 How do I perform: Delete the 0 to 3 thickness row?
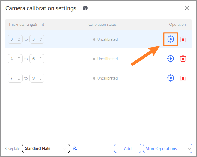pyautogui.click(x=183, y=39)
